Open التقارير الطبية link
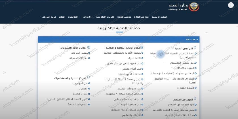 tap(81, 94)
